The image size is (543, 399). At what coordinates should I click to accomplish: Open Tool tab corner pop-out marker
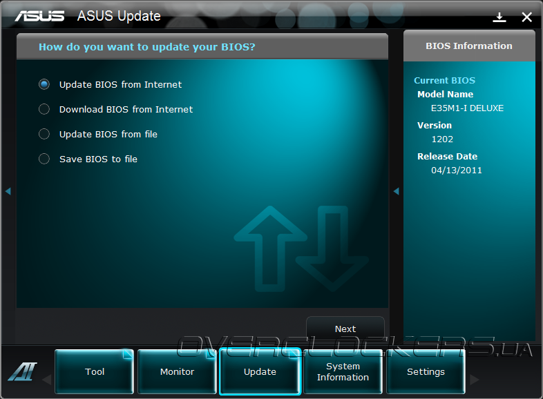point(127,354)
